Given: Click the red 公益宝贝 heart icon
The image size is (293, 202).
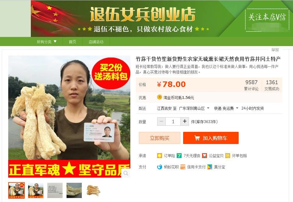Looking at the screenshot, I should click(204, 156).
